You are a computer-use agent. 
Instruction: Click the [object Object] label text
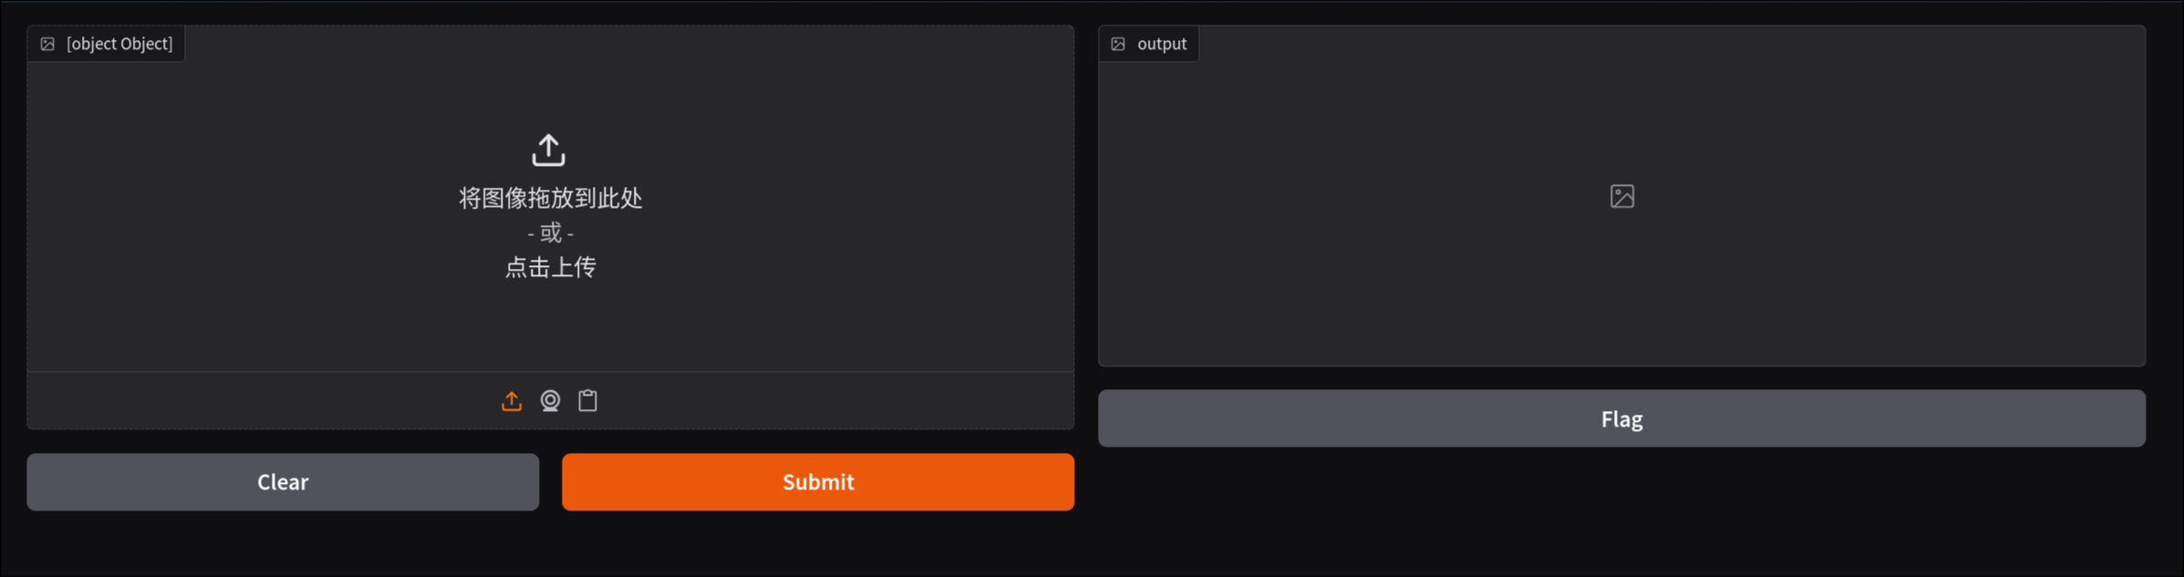[119, 44]
